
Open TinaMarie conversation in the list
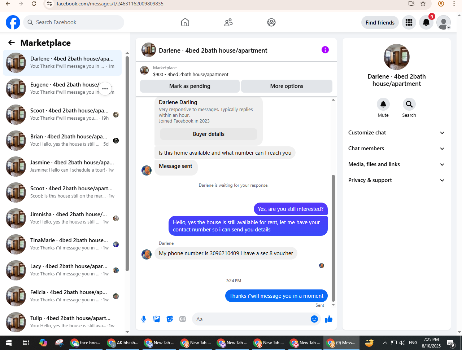pos(62,244)
